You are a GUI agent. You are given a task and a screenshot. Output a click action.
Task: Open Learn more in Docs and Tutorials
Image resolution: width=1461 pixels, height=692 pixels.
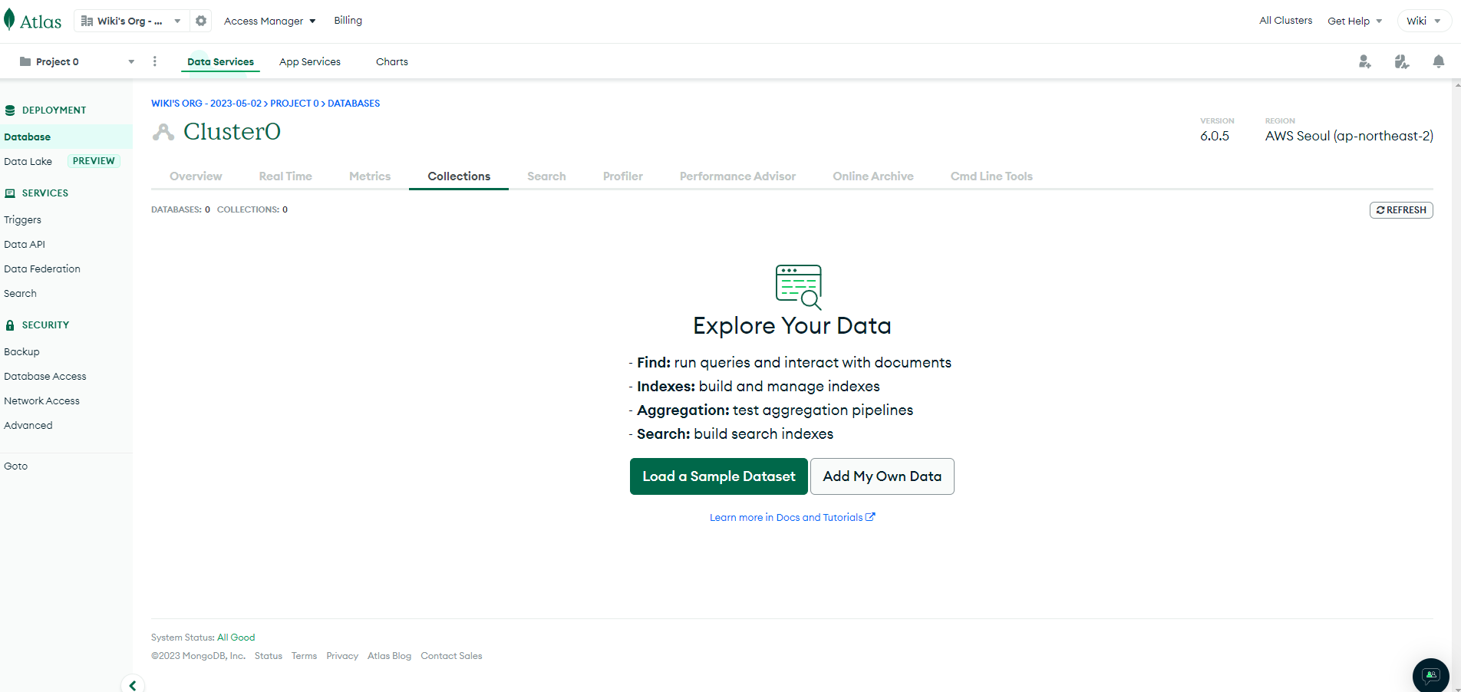pos(792,518)
